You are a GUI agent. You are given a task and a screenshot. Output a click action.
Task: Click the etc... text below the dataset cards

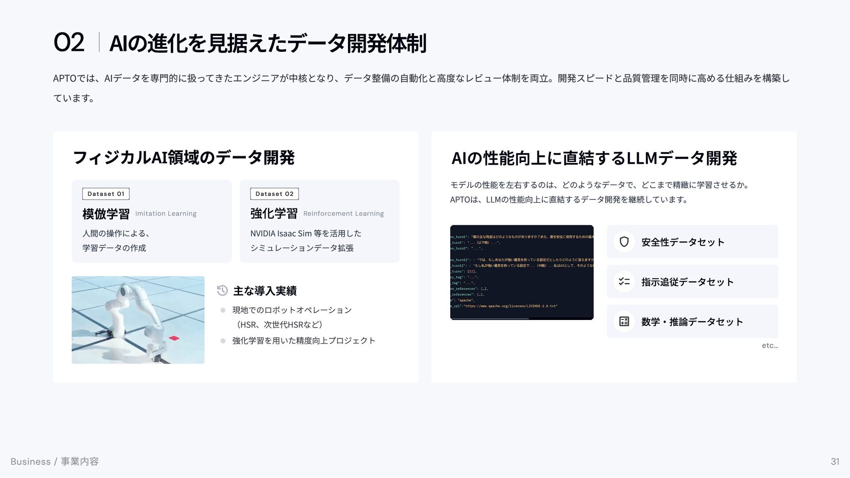click(769, 346)
